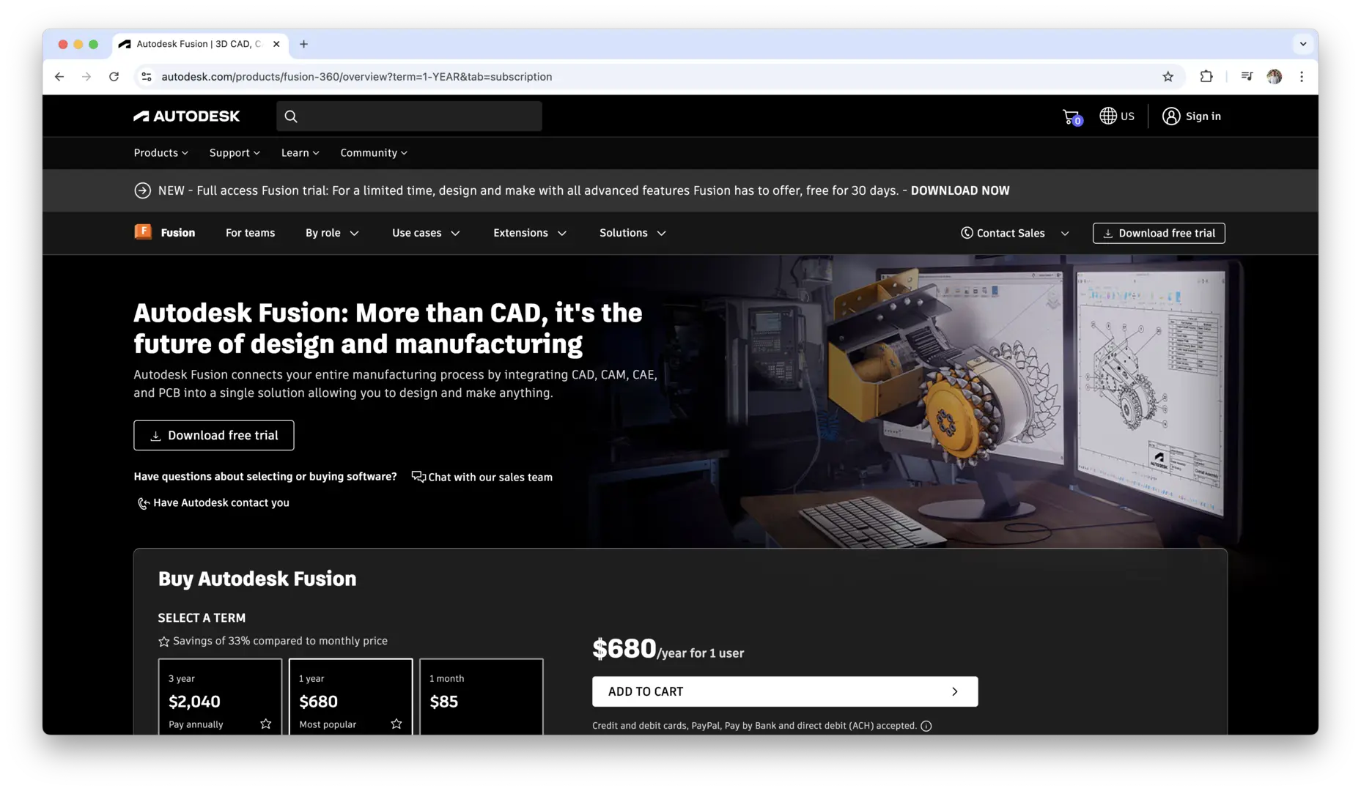Select the 1 month $85 term
Image resolution: width=1361 pixels, height=791 pixels.
[481, 696]
